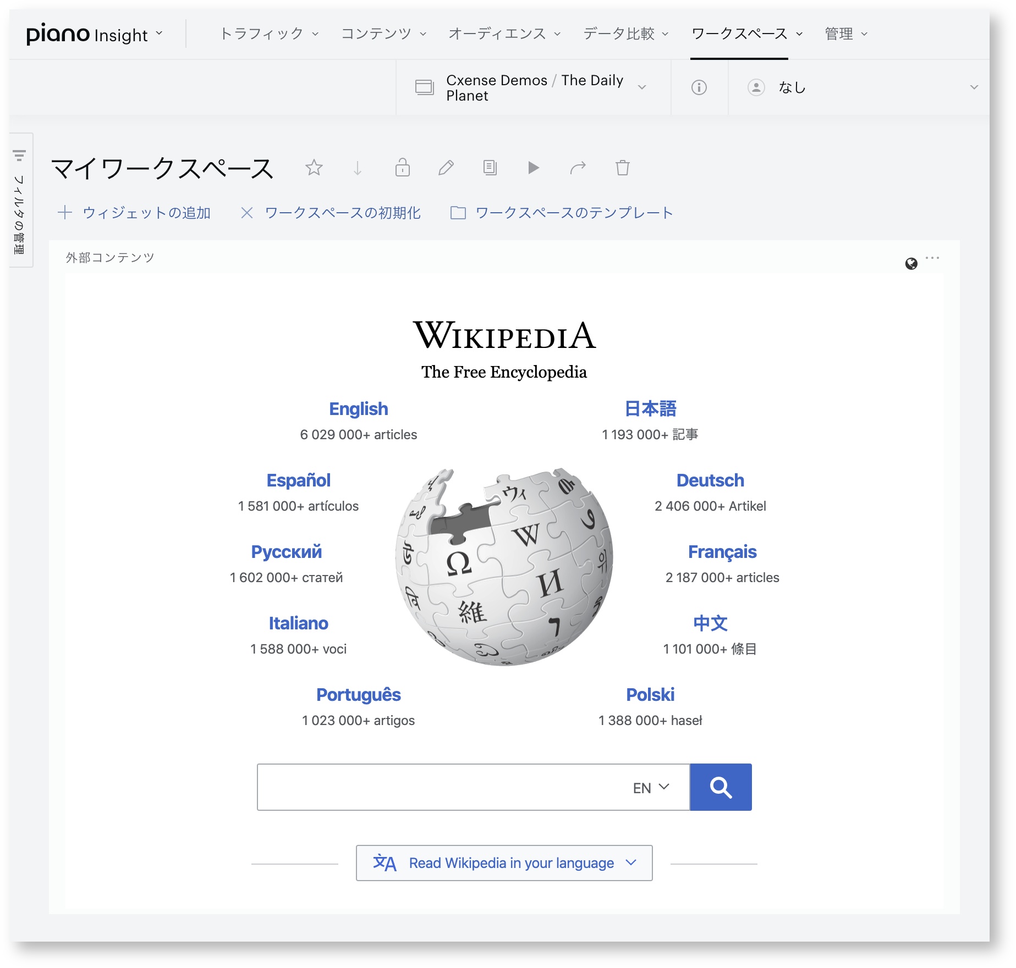The image size is (1016, 968).
Task: Open the Português Wikipedia link
Action: (x=359, y=695)
